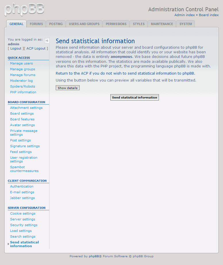Open Load settings

pyautogui.click(x=21, y=231)
